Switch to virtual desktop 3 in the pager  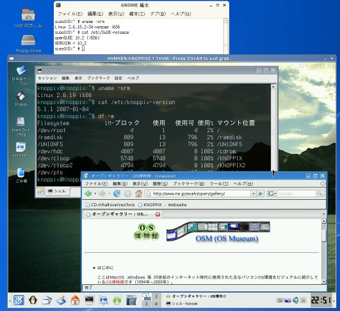point(147,303)
